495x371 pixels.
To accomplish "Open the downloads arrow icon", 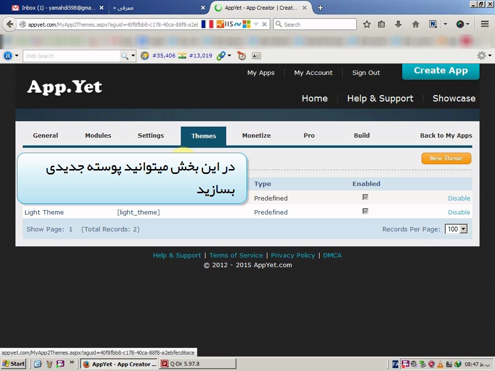I will (x=398, y=24).
